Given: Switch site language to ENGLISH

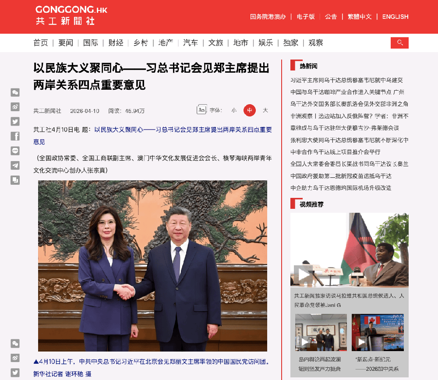Looking at the screenshot, I should [395, 17].
